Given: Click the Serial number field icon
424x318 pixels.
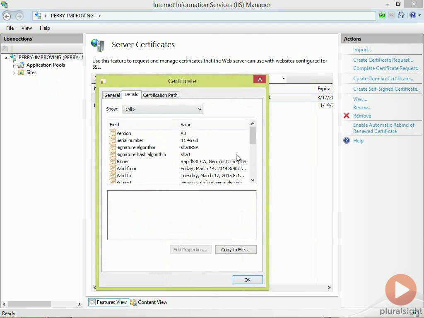Looking at the screenshot, I should tap(113, 140).
